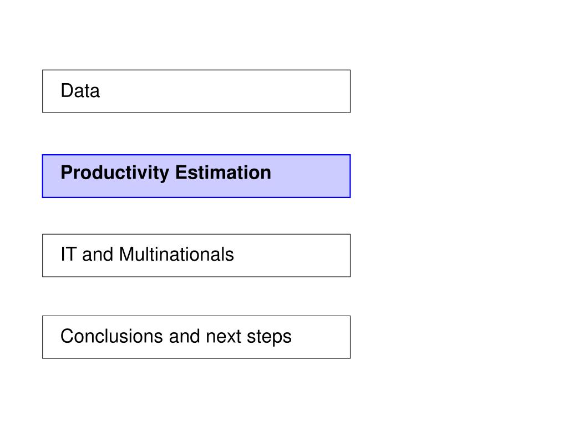Click the blue fill right of "Estimation"
This screenshot has height=426, width=568.
(x=311, y=176)
